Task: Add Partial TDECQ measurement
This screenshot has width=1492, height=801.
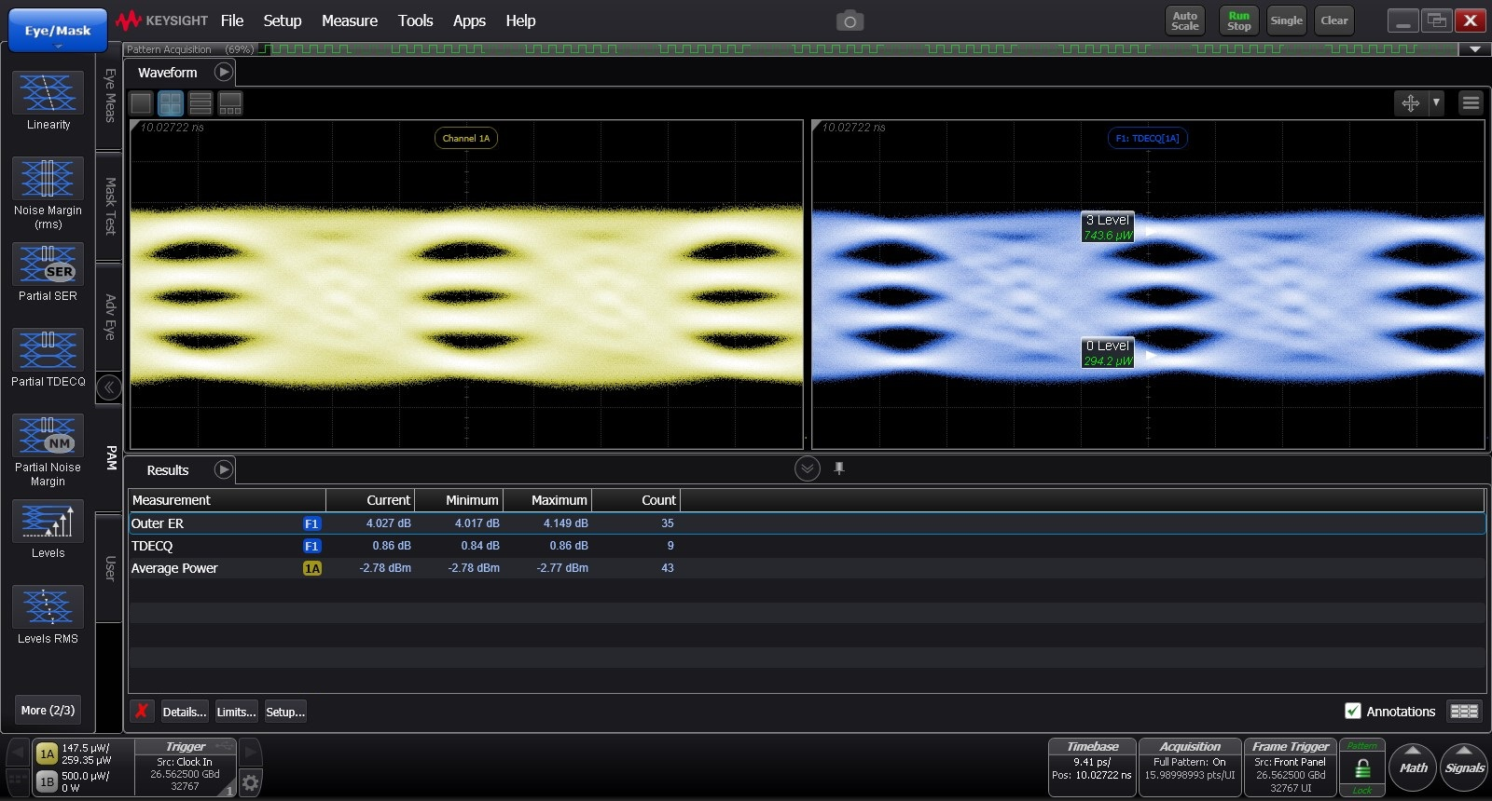Action: 48,358
